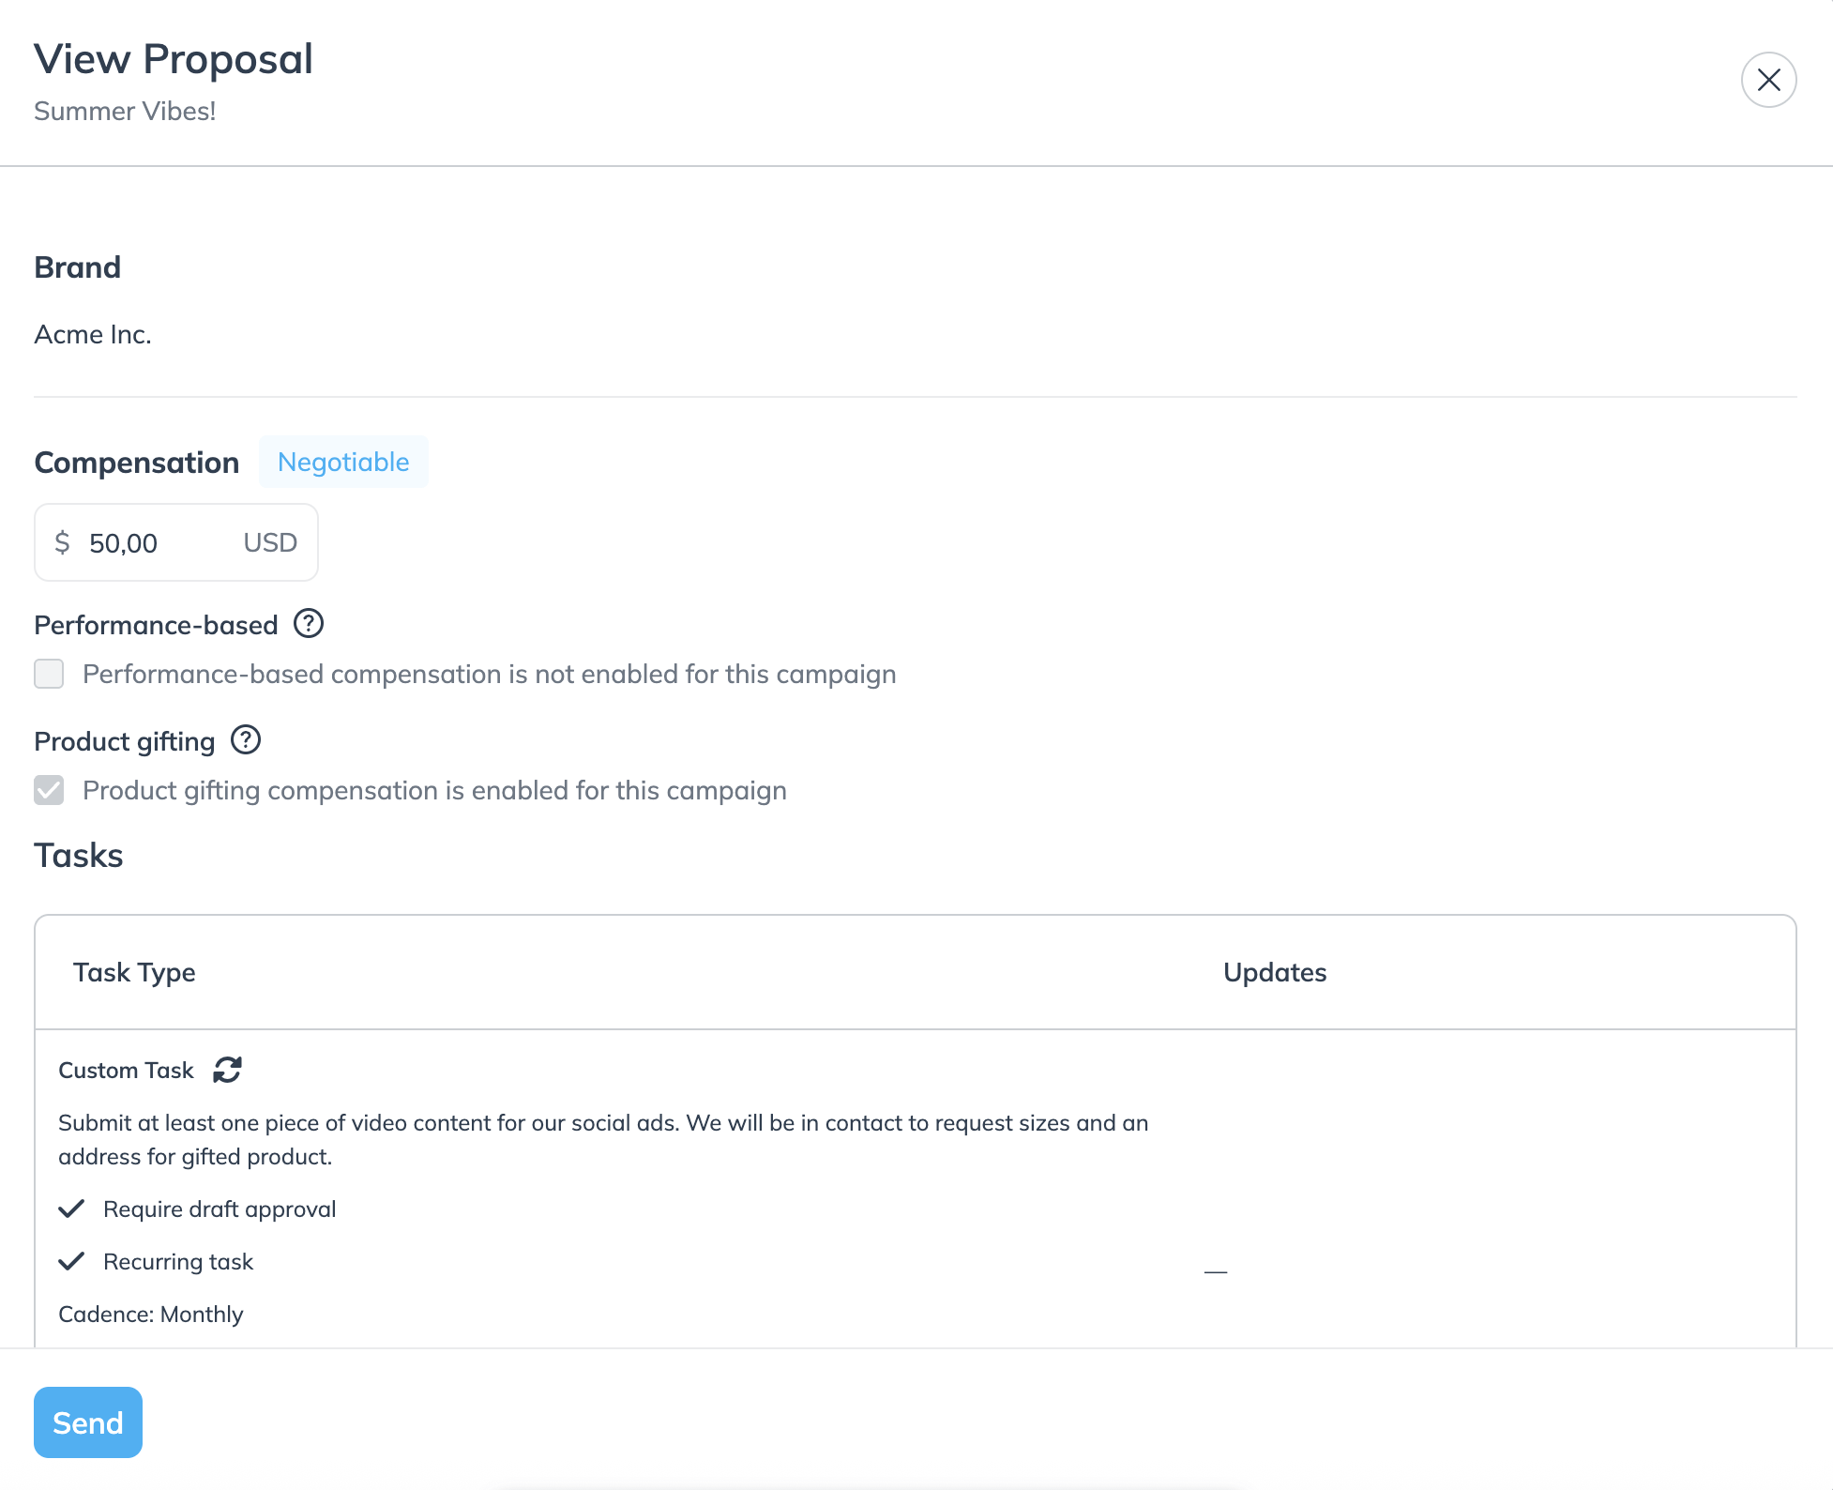Click the Custom Task title

point(126,1071)
